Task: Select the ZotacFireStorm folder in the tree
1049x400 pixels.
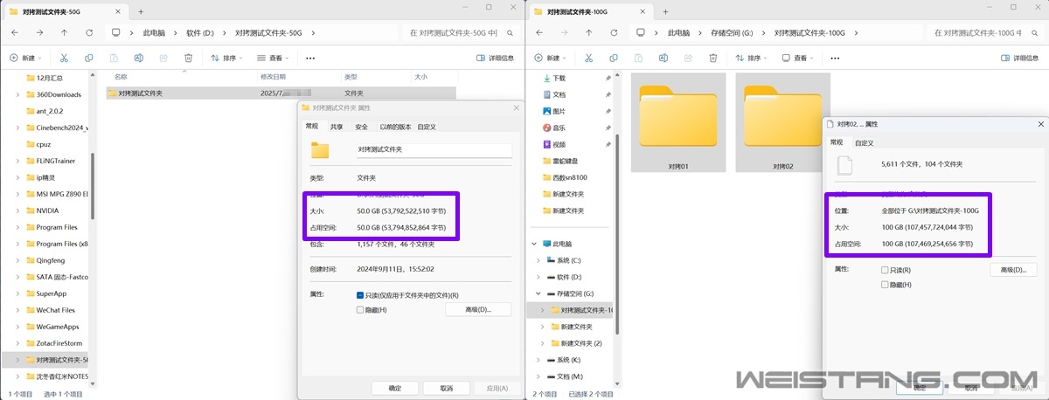Action: coord(54,343)
